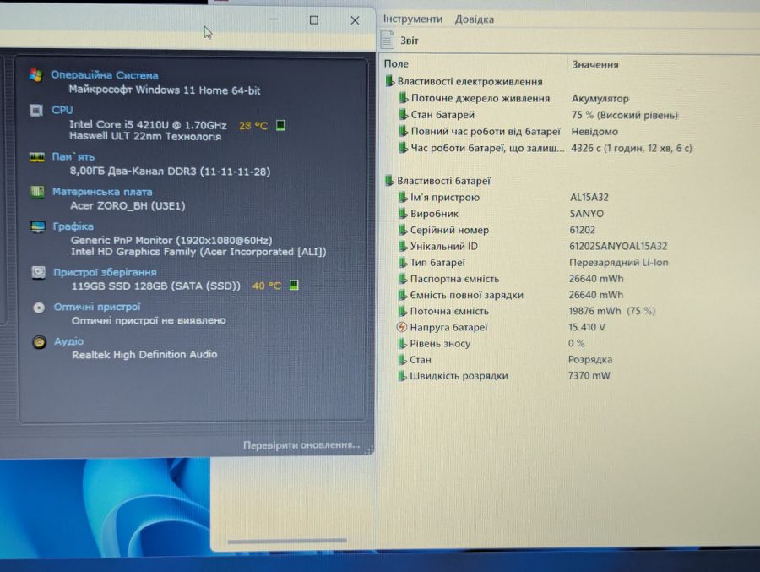760x572 pixels.
Task: Click the lightning icon by Напруга батареї
Action: (x=402, y=328)
